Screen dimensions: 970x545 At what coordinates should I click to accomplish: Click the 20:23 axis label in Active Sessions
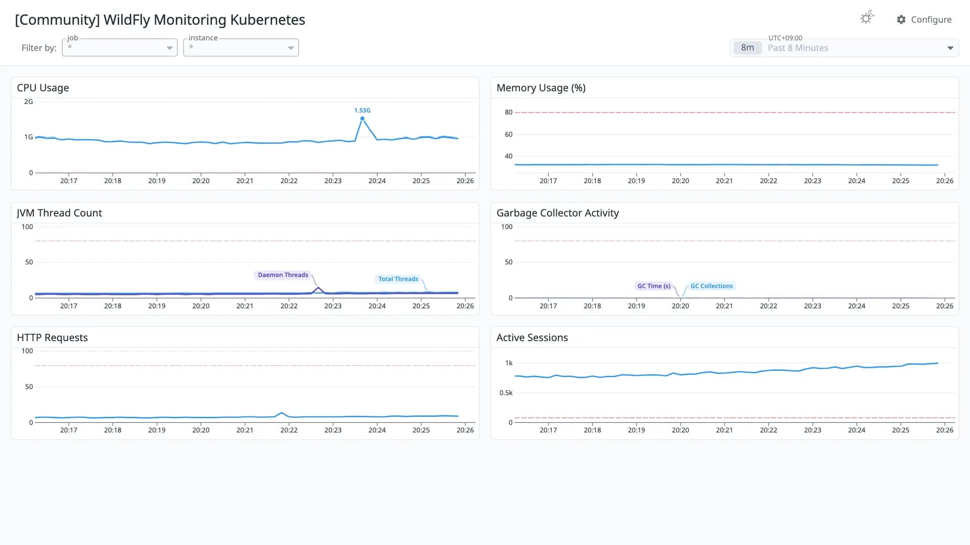[x=812, y=430]
